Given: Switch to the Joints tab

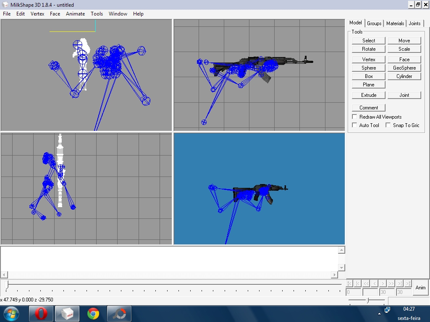Looking at the screenshot, I should 414,23.
